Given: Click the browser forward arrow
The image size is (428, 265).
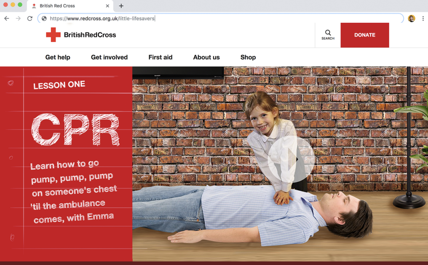Looking at the screenshot, I should tap(18, 19).
